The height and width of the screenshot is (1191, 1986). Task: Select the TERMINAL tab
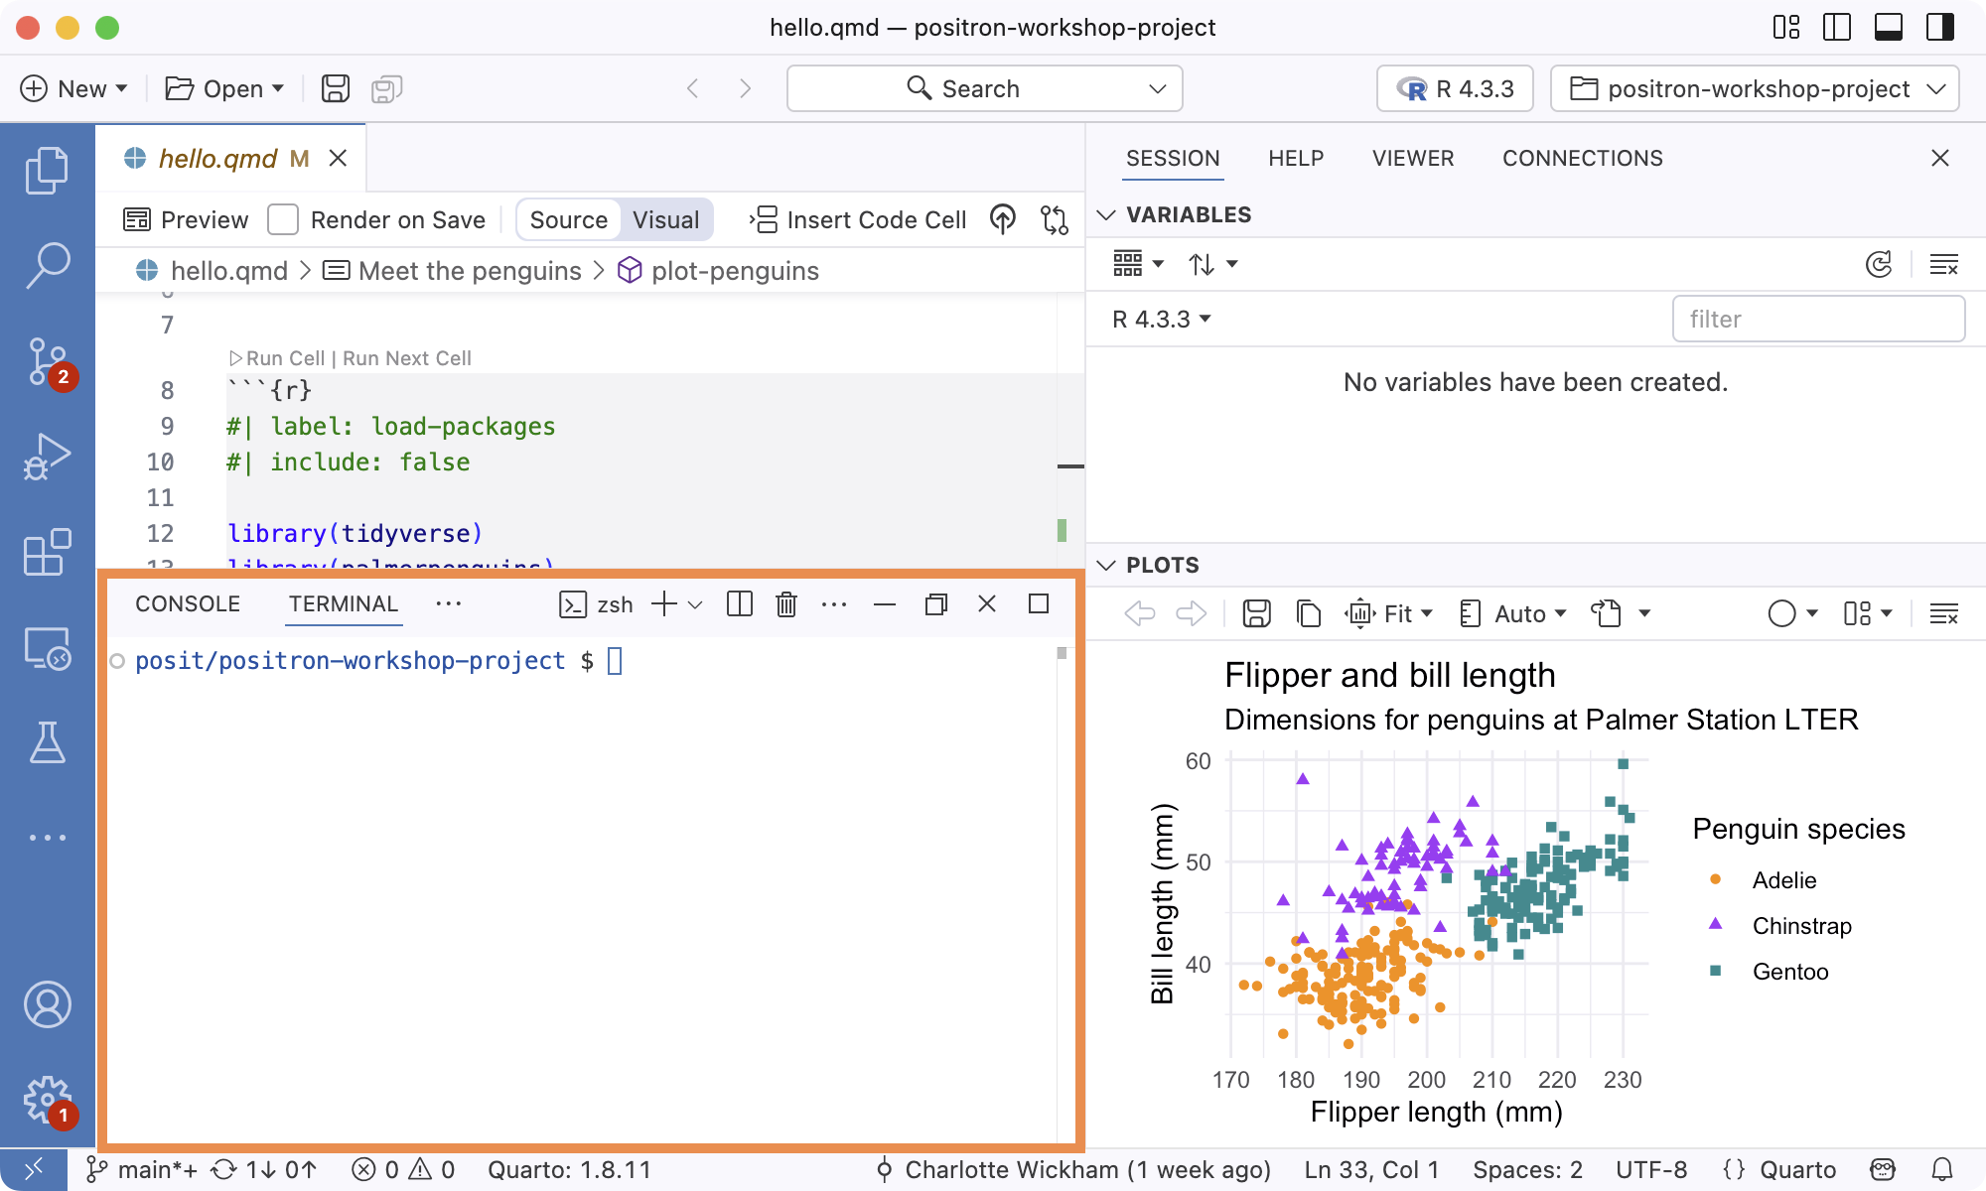pos(344,604)
